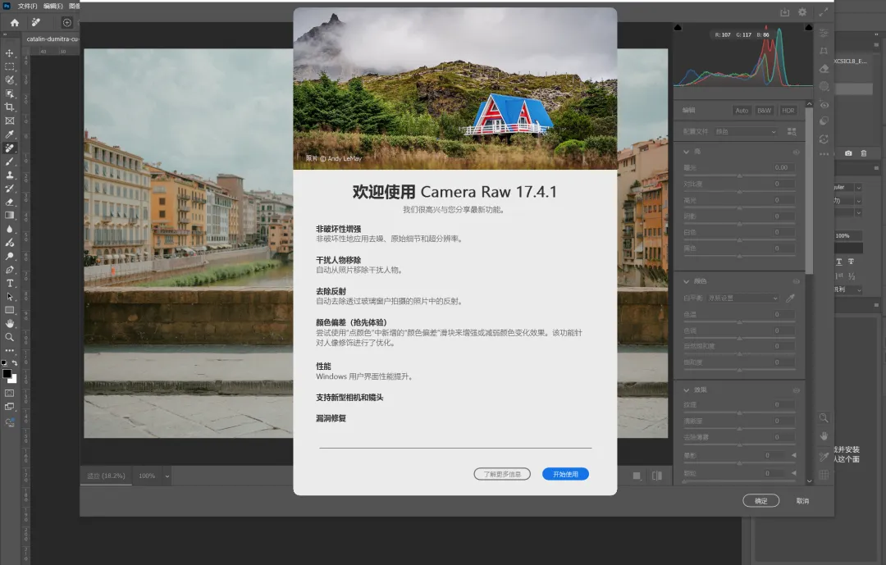Select the Spot Healing Brush tool
Screen dimensions: 886x565
pos(10,148)
